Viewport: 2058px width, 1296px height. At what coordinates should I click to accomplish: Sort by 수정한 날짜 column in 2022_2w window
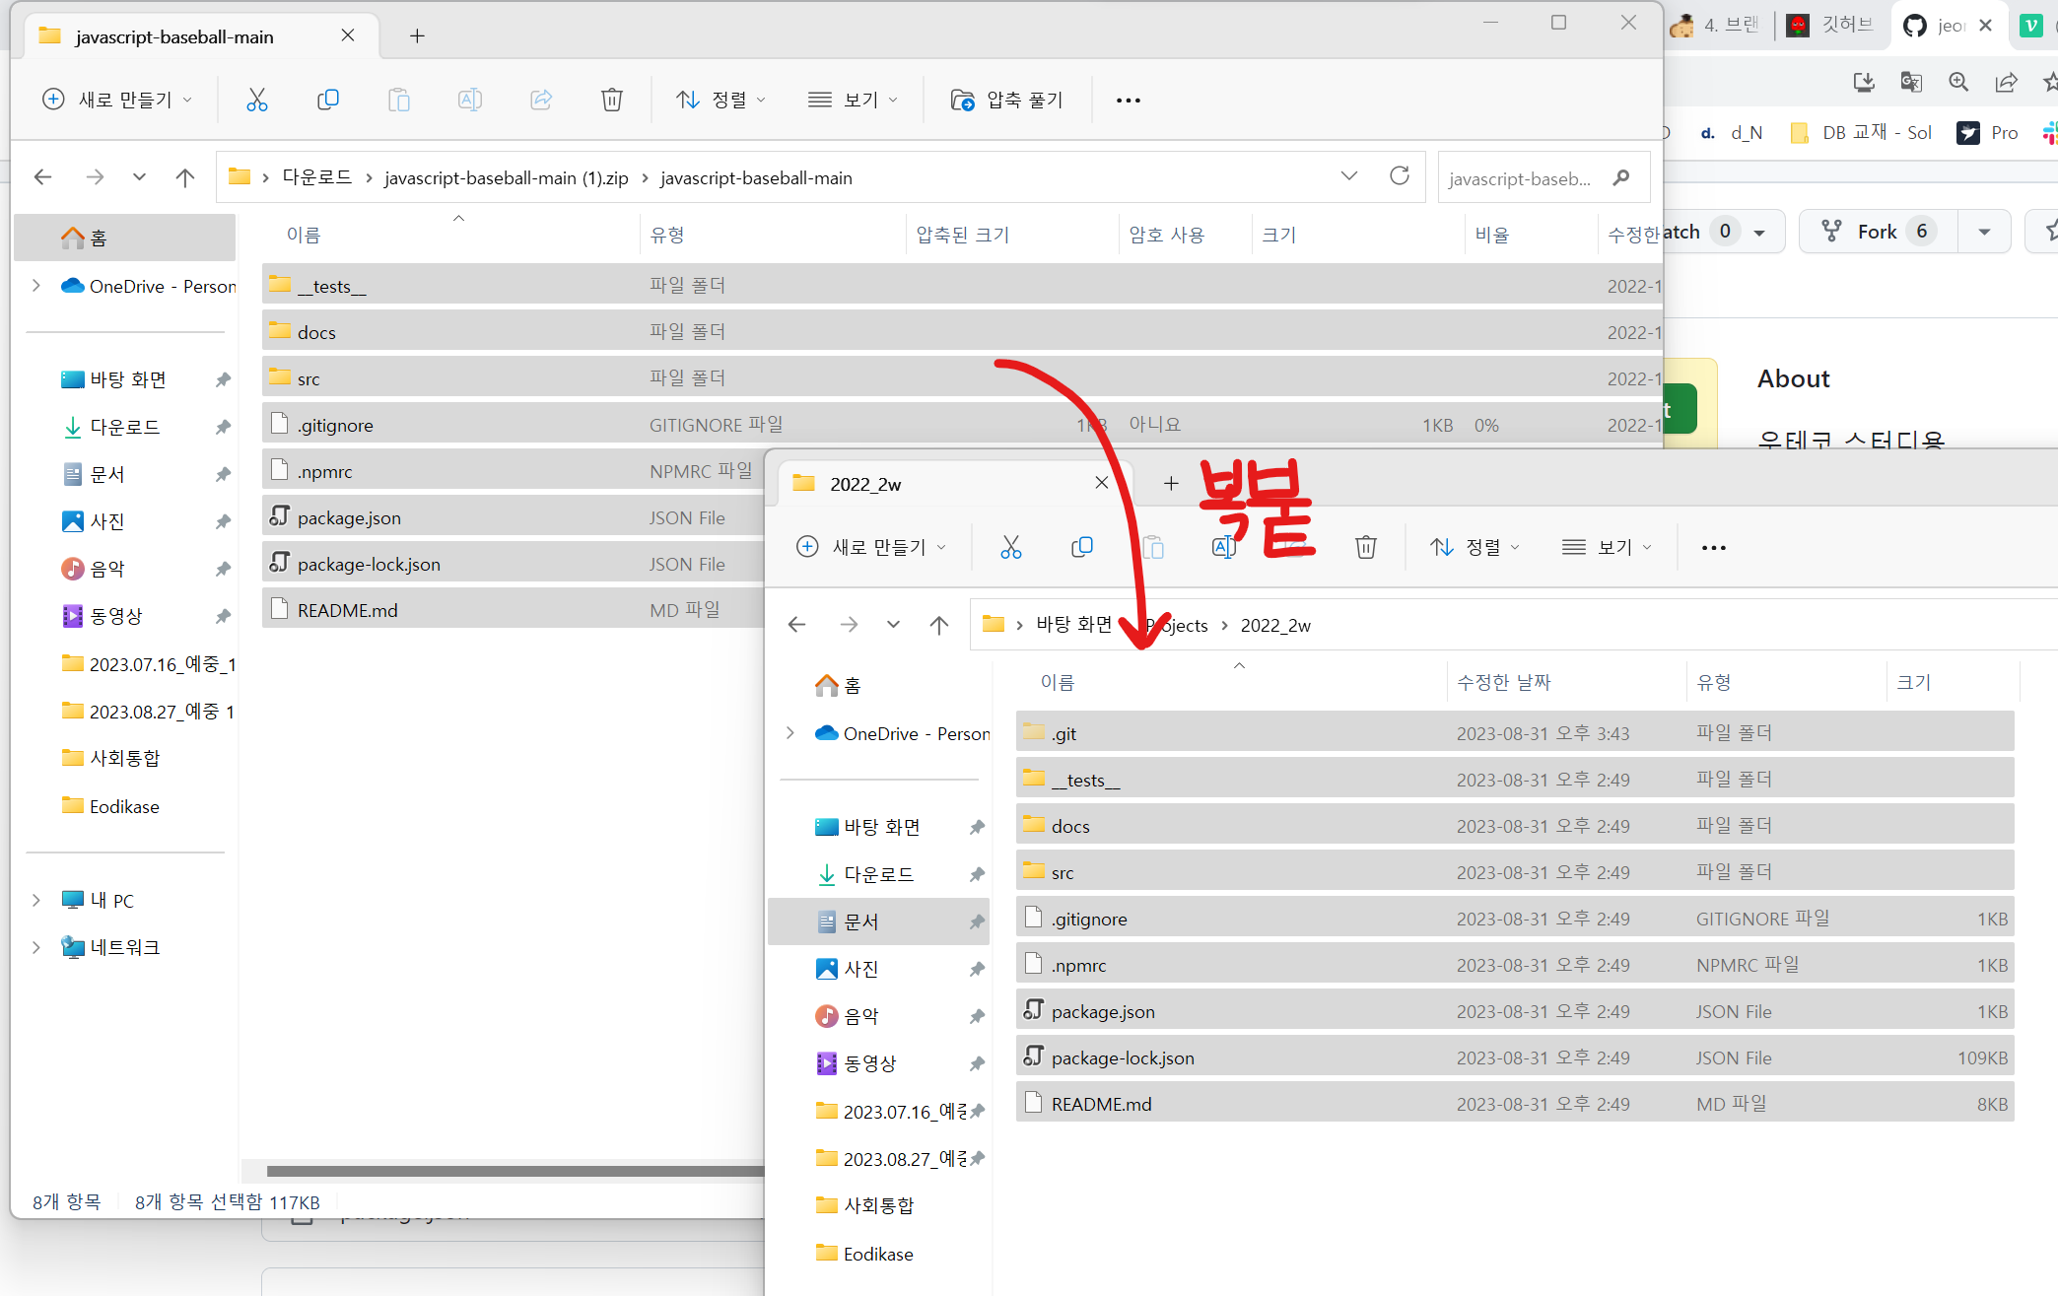click(1504, 682)
